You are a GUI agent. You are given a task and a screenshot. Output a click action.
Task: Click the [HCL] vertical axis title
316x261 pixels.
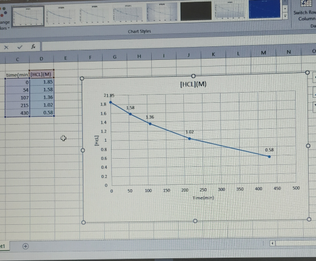[96, 141]
